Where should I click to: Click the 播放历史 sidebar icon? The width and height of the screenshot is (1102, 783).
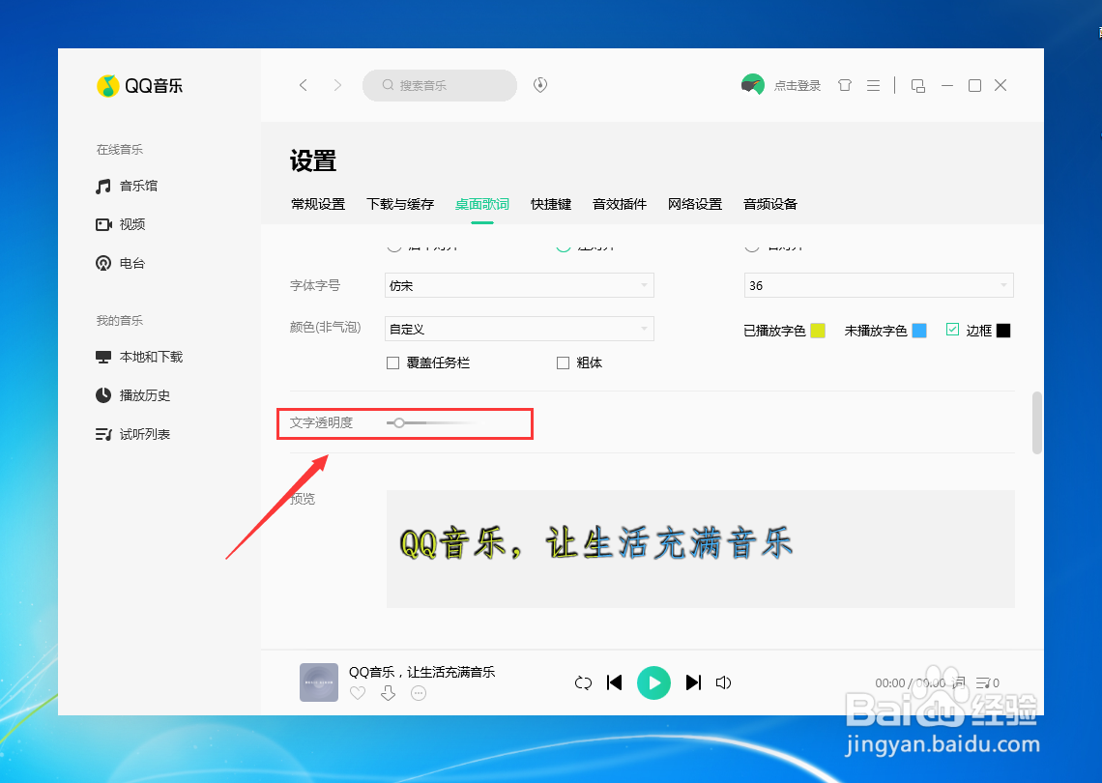(x=103, y=395)
